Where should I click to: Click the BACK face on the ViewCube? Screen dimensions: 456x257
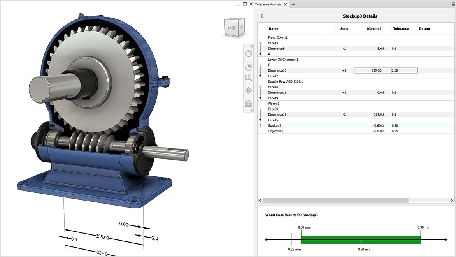pos(231,28)
